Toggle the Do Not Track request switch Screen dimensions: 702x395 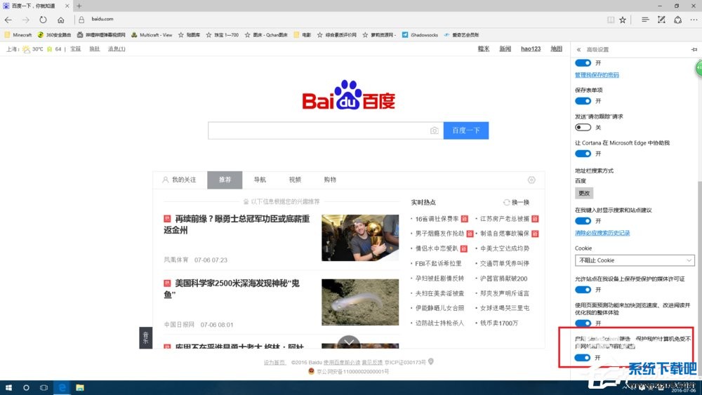tap(583, 127)
